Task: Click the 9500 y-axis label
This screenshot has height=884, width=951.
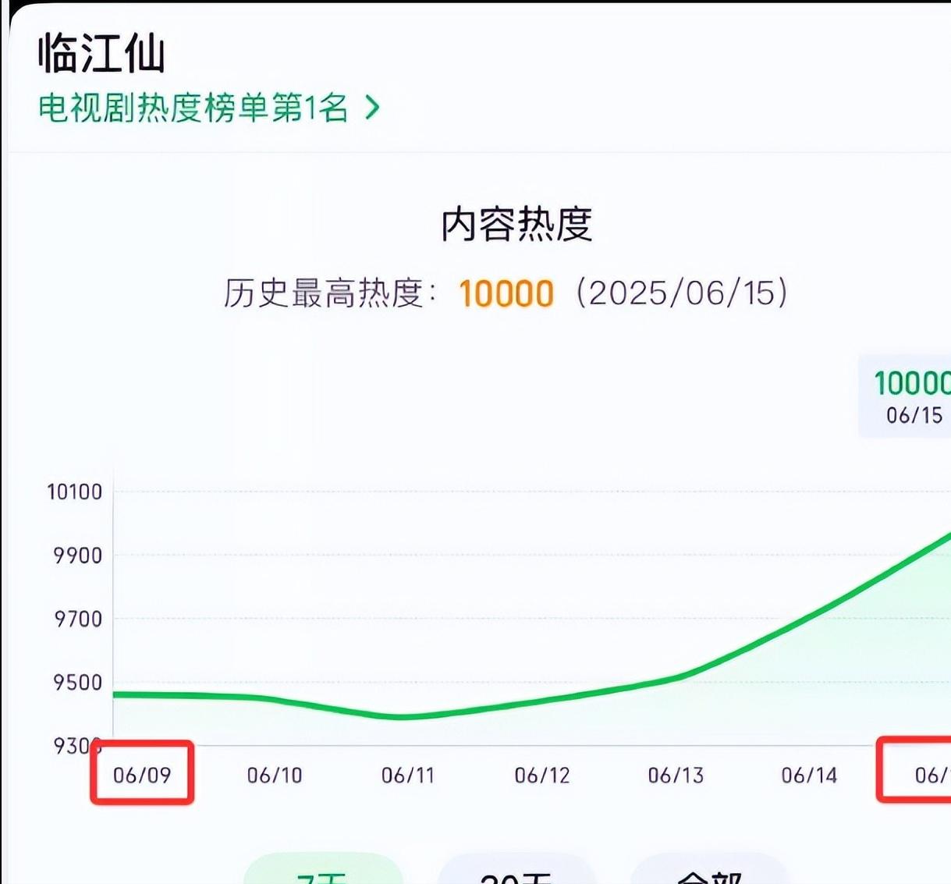Action: (78, 682)
